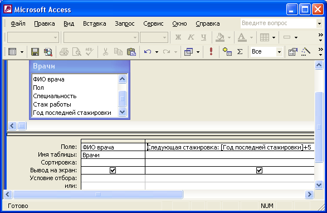Image resolution: width=327 pixels, height=213 pixels.
Task: Click the Show Table icon
Action: [x=227, y=52]
